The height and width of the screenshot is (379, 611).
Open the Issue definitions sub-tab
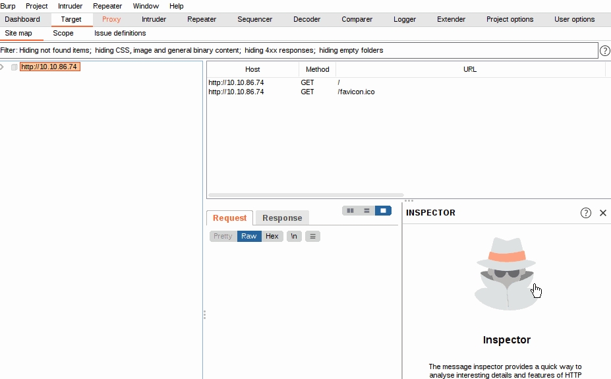tap(120, 33)
